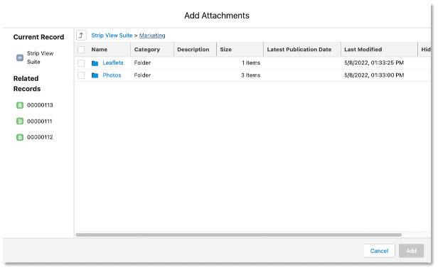Click the Leaflets folder icon

(95, 63)
